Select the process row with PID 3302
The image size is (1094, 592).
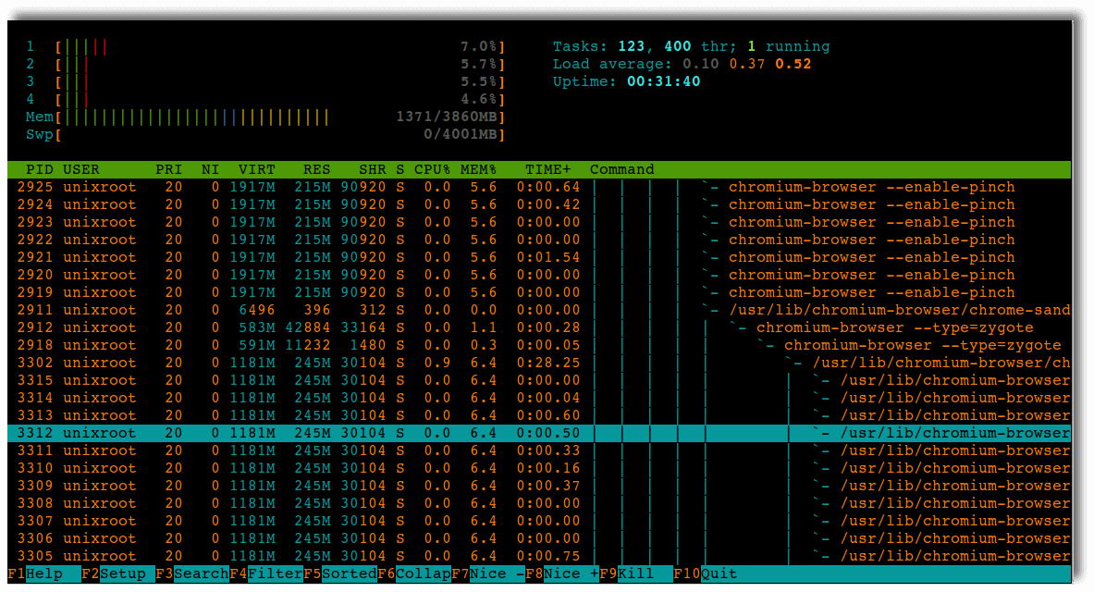pyautogui.click(x=539, y=363)
